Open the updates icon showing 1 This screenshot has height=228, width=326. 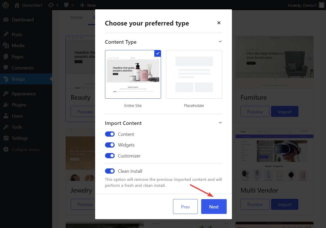(53, 5)
